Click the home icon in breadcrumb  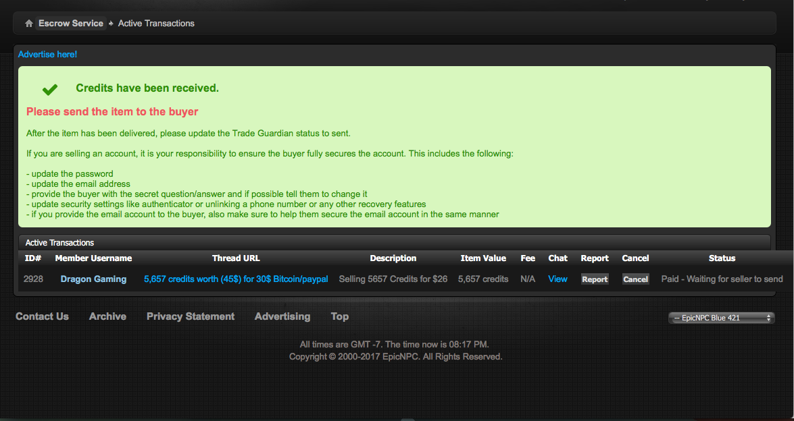pyautogui.click(x=29, y=23)
